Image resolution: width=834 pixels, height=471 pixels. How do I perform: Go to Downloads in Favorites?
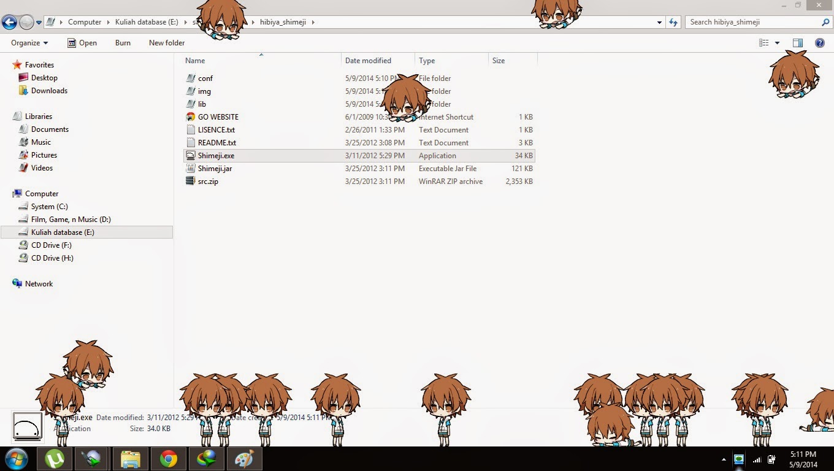coord(49,91)
